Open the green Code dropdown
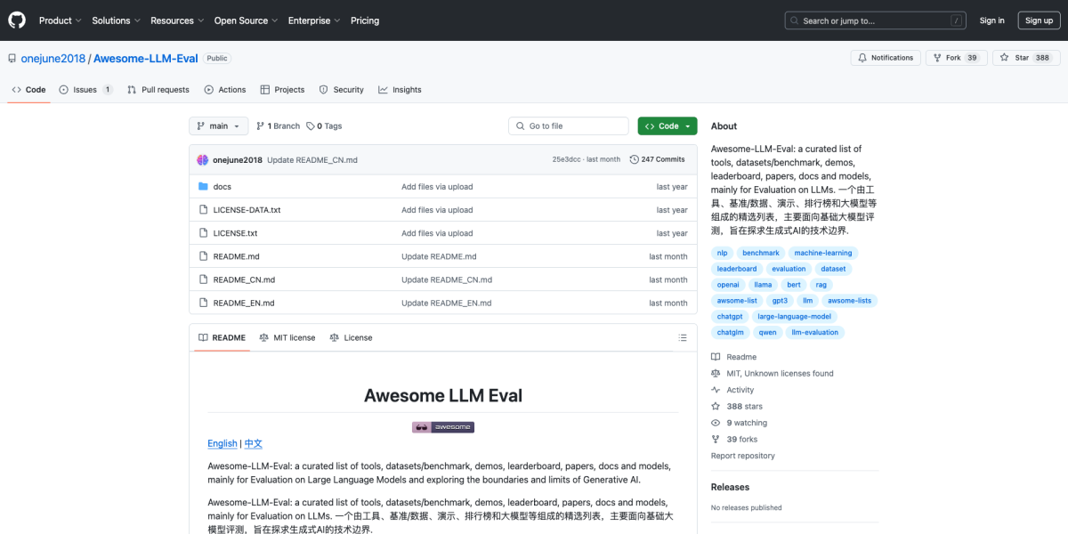 point(667,126)
